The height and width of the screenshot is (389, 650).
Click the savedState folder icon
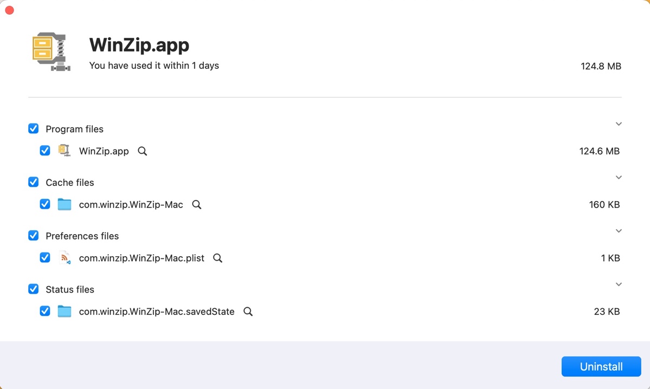(x=64, y=312)
